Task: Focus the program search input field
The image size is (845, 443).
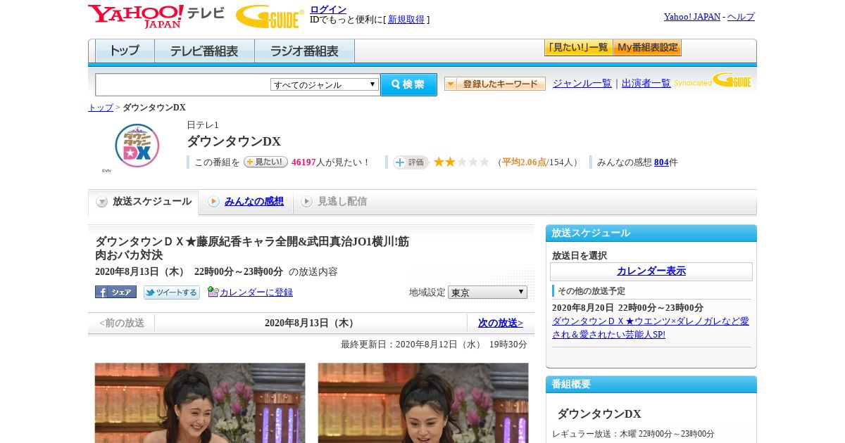Action: 182,84
